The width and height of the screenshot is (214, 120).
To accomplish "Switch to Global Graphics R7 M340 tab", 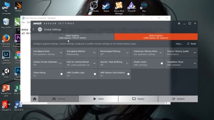I will click(72, 37).
